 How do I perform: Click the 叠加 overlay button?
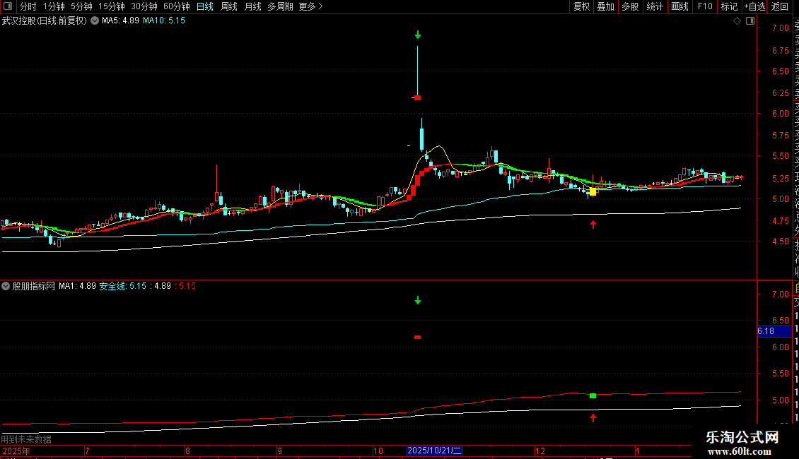coord(606,6)
